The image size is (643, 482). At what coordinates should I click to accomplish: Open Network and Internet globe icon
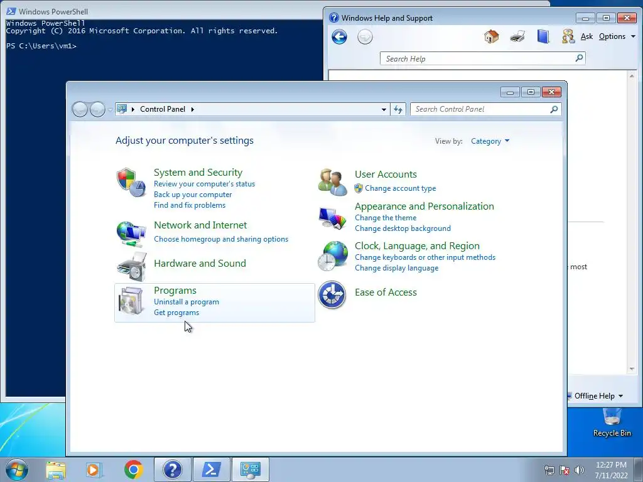click(x=131, y=233)
